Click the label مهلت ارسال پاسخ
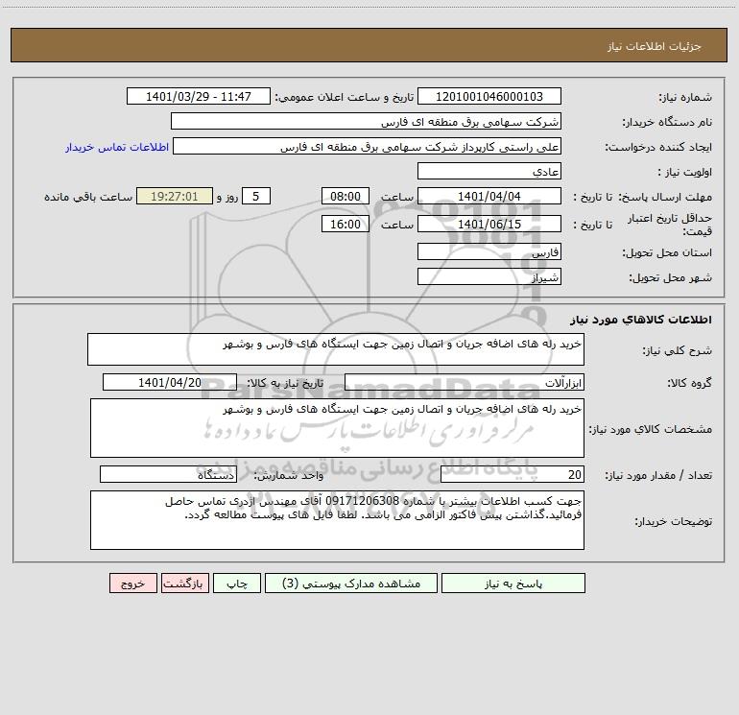This screenshot has height=715, width=739. tap(665, 197)
